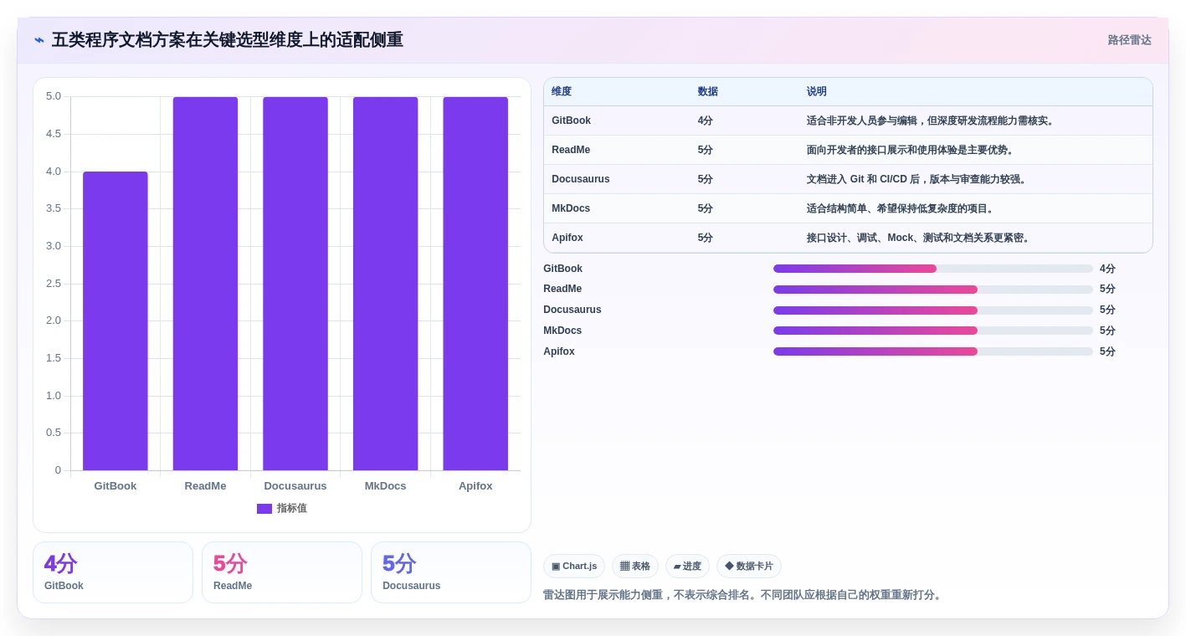Image resolution: width=1186 pixels, height=636 pixels.
Task: Click the 2.5 y-axis tick label
Action: [54, 284]
